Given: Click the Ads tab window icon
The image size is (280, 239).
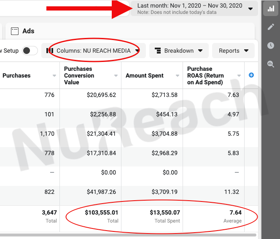Looking at the screenshot, I should coord(15,31).
